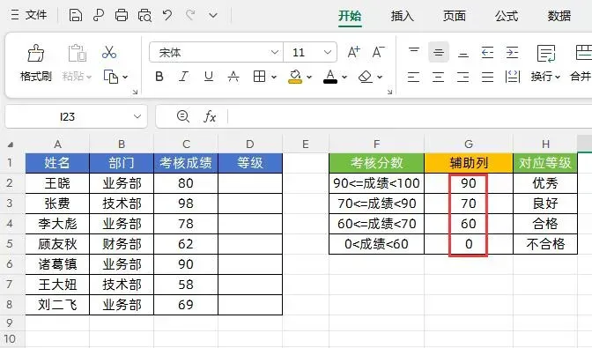
Task: Select cell with score 58
Action: (186, 285)
